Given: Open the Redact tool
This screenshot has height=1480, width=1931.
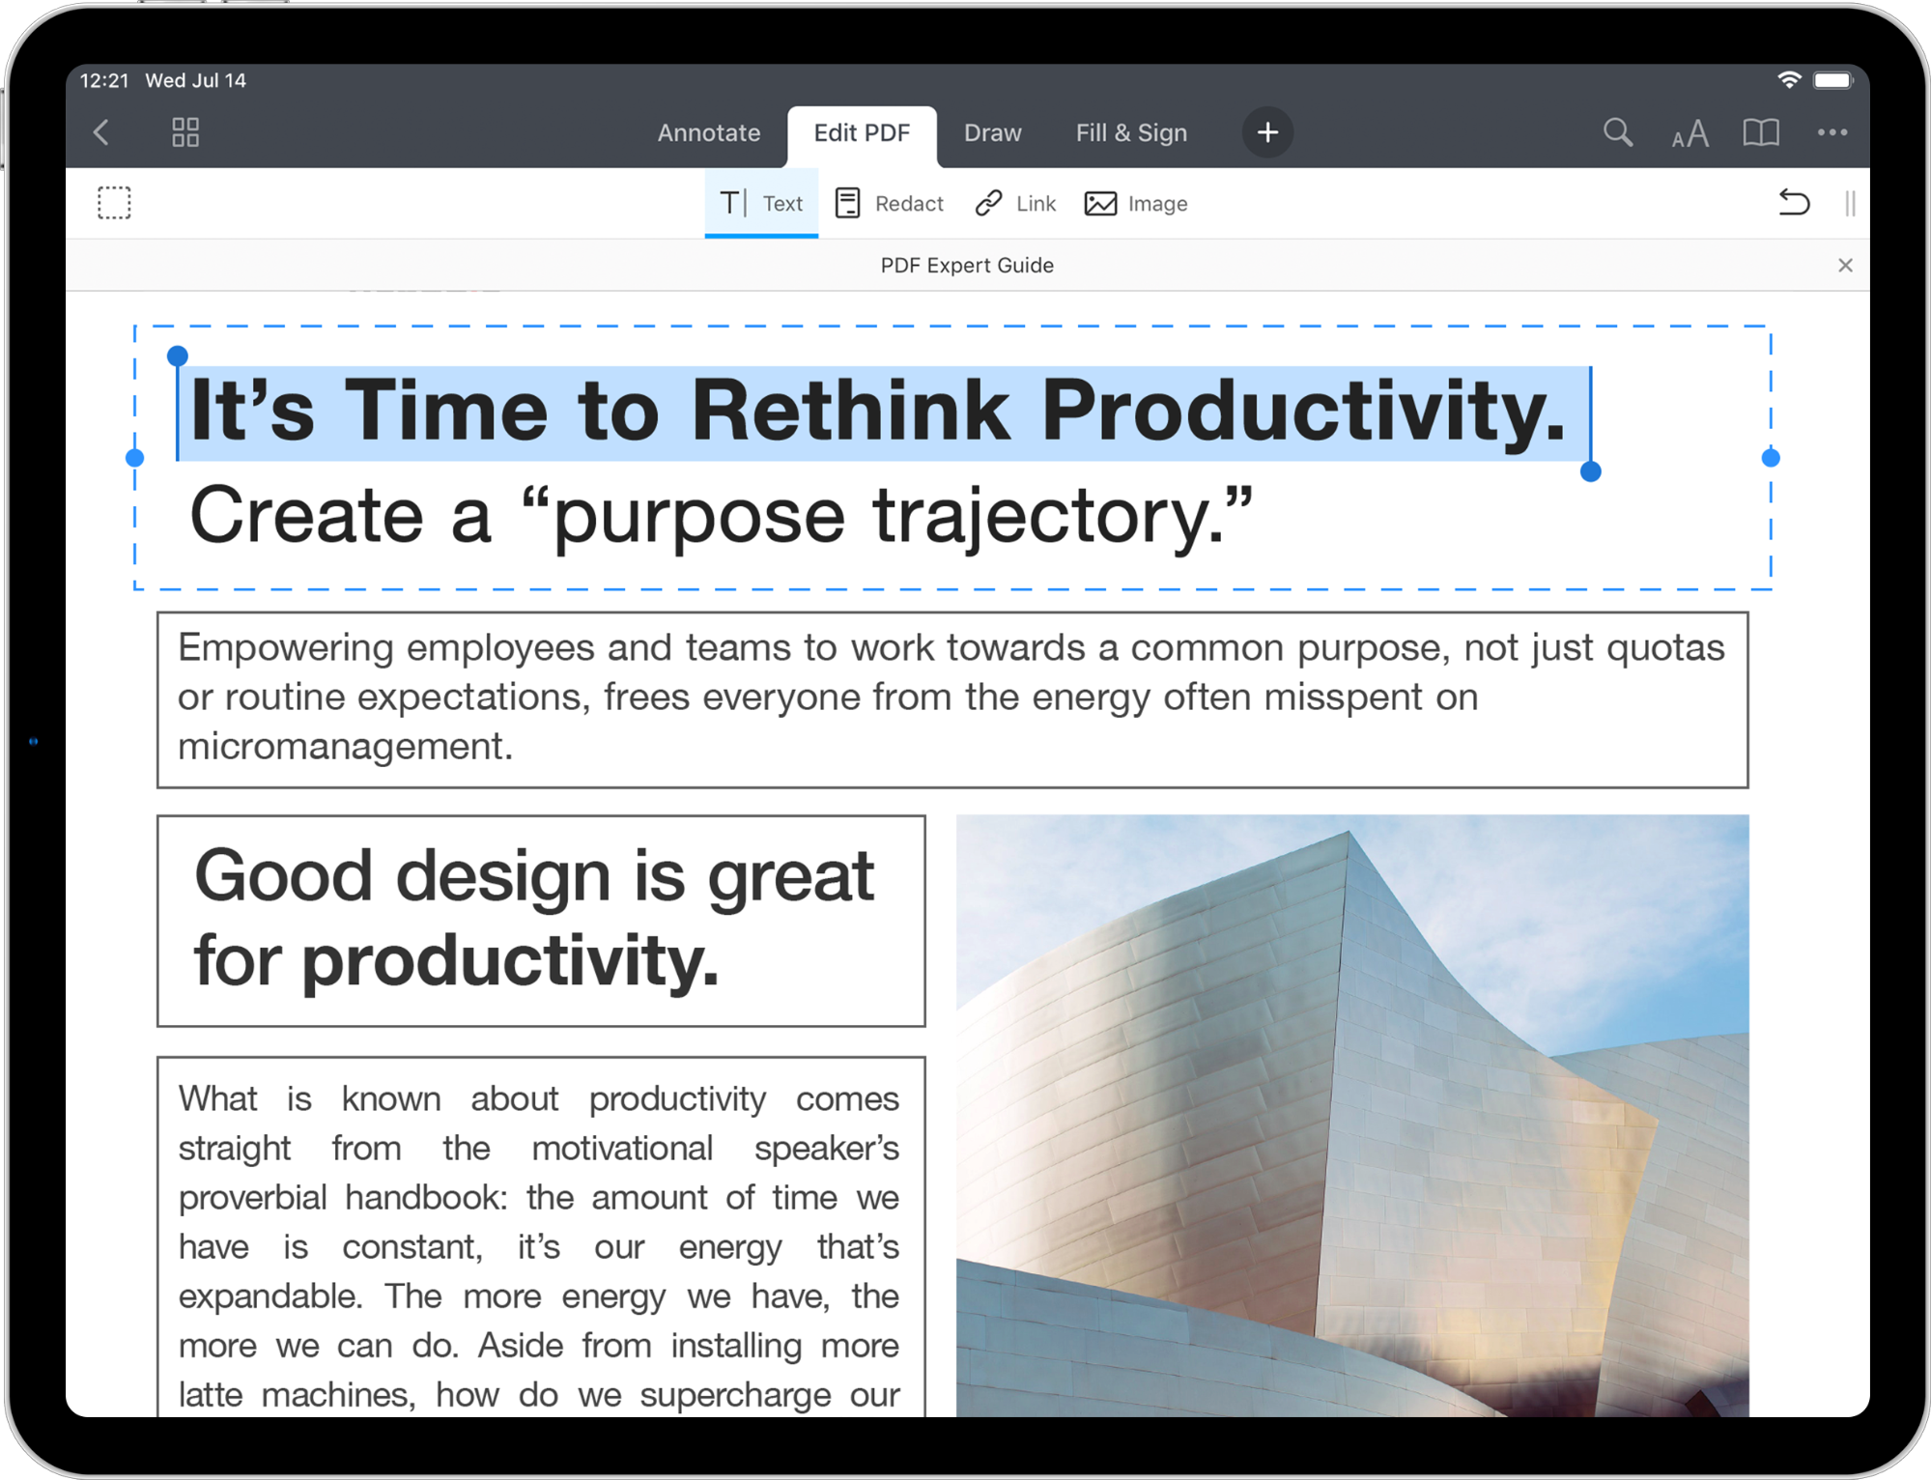Looking at the screenshot, I should [891, 204].
